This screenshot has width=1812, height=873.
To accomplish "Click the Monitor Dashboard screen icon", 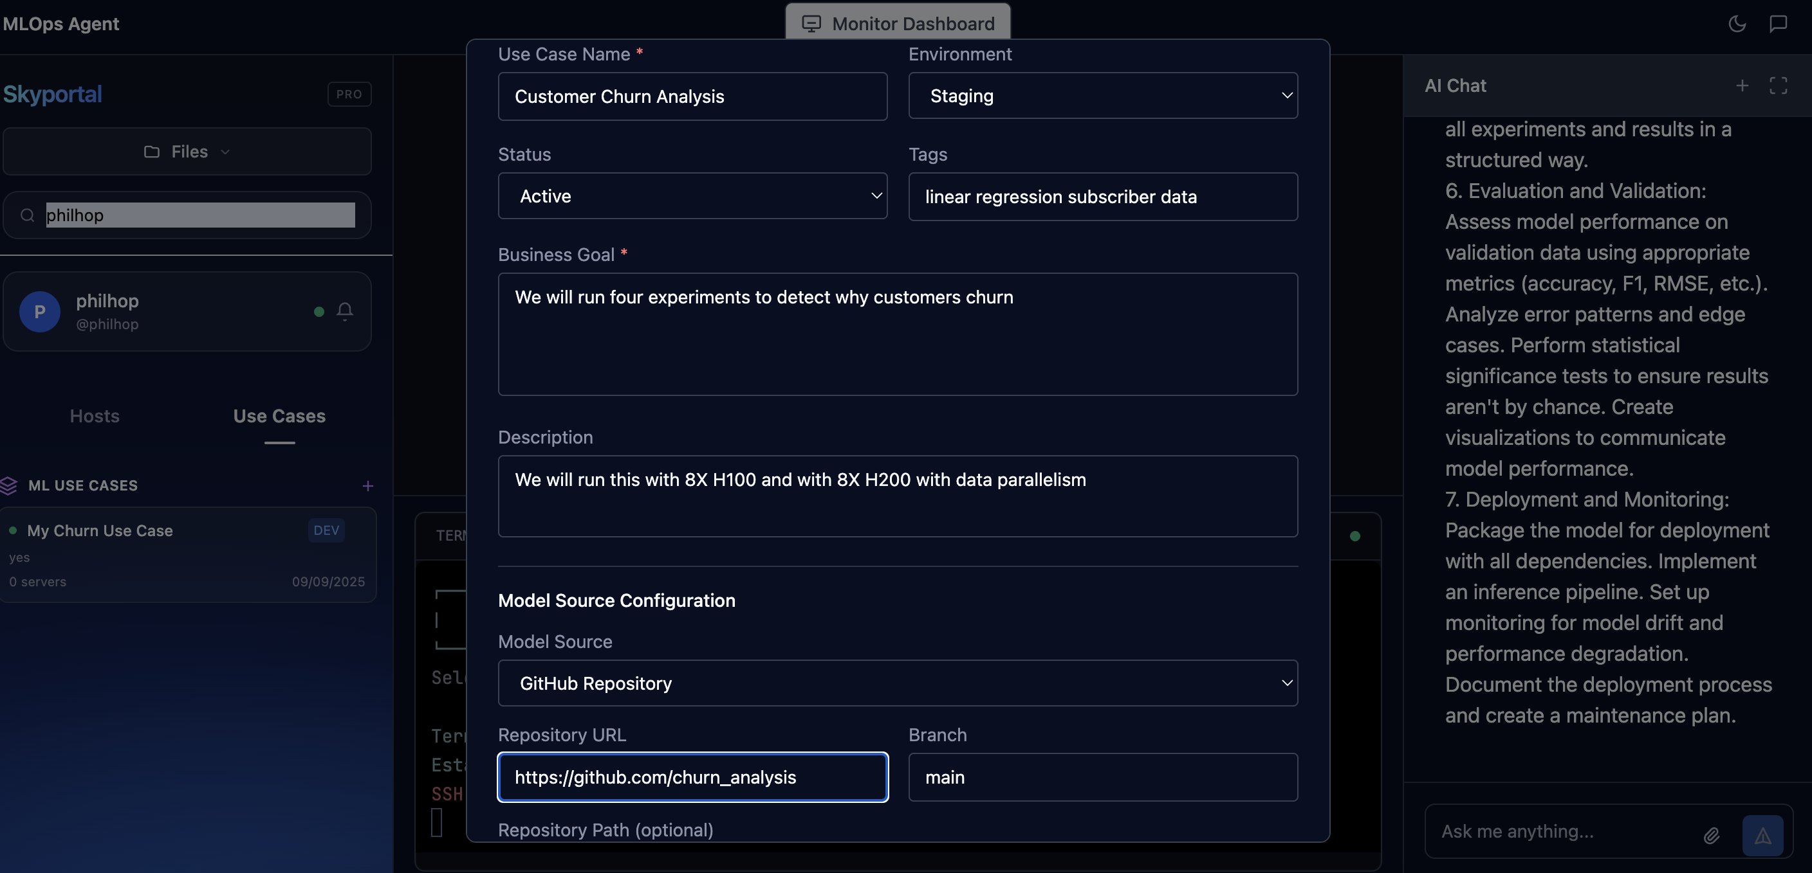I will click(813, 23).
